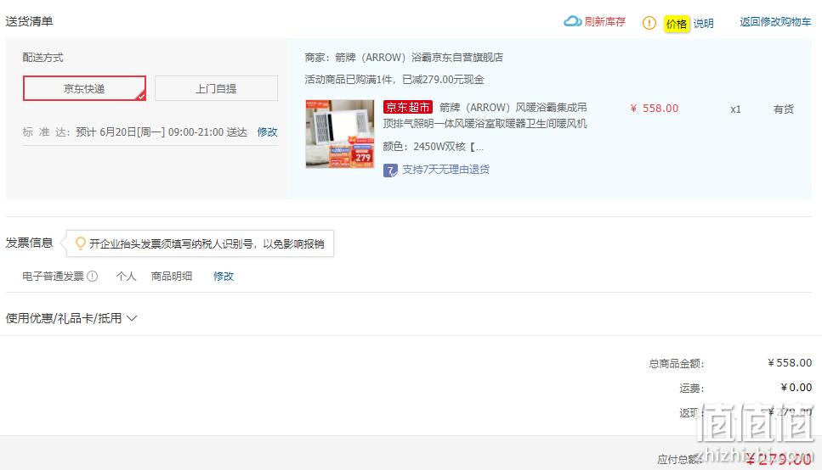The height and width of the screenshot is (470, 822).
Task: Select 京东快递 delivery option
Action: tap(84, 88)
